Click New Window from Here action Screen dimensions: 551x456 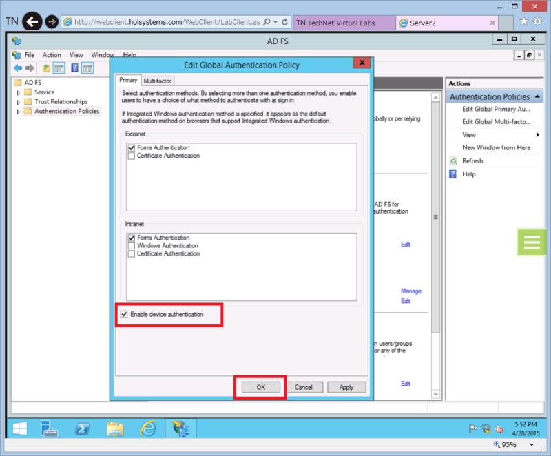coord(496,148)
